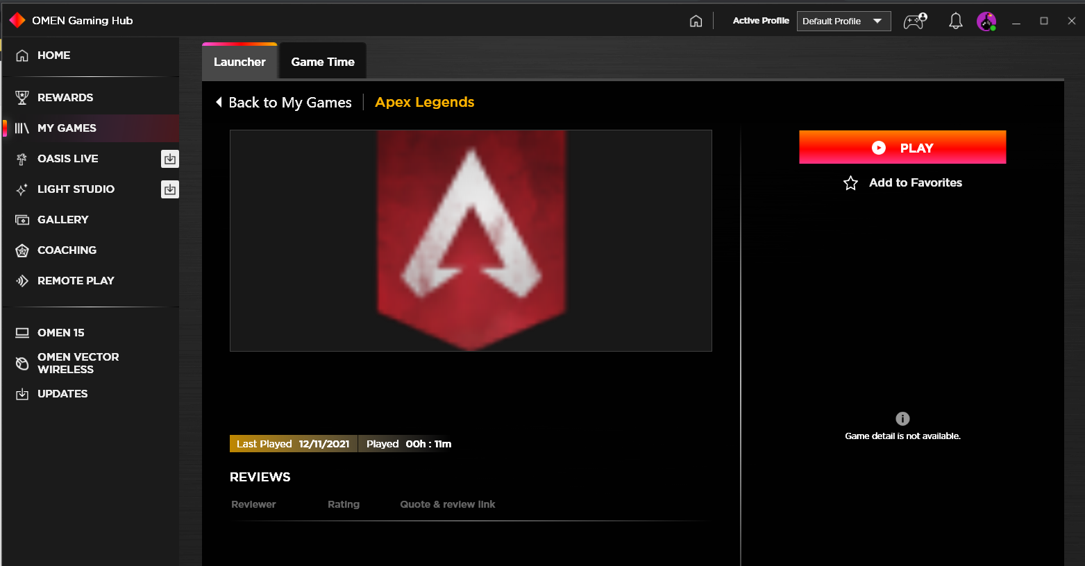Click the home icon in the title bar
Screen dimensions: 1085x566
pos(696,21)
